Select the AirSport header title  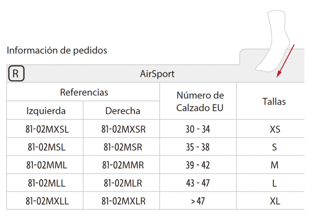click(157, 74)
